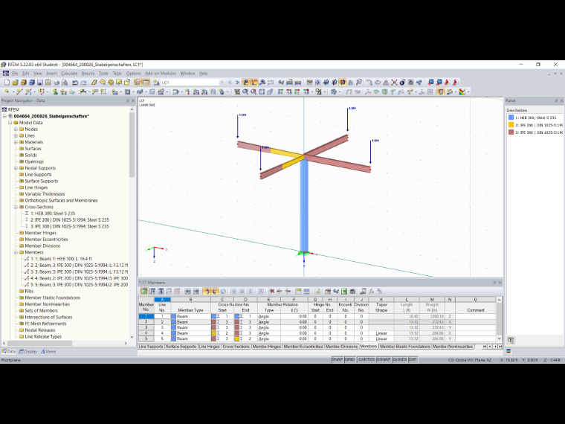Collapse the Model Data tree node
Image resolution: width=565 pixels, height=424 pixels.
(x=10, y=123)
